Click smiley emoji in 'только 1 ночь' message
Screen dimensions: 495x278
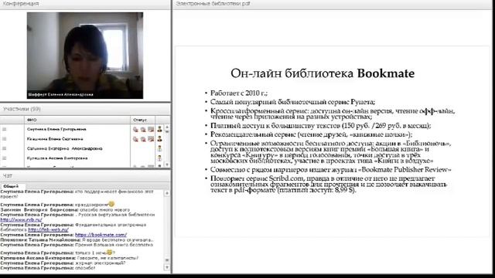coord(109,253)
